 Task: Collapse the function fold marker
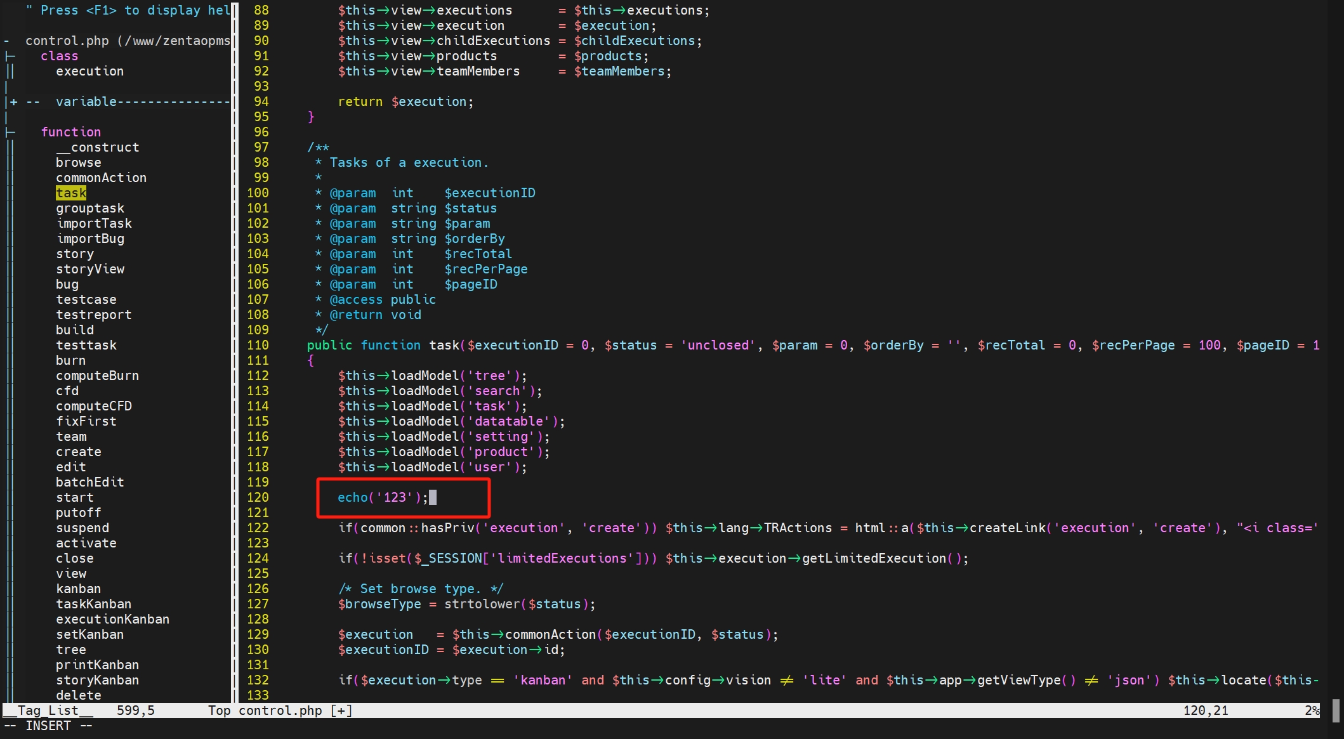[x=10, y=132]
